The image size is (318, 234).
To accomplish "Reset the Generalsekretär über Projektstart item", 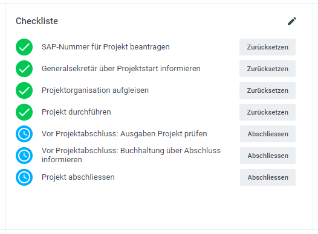I will pos(267,69).
